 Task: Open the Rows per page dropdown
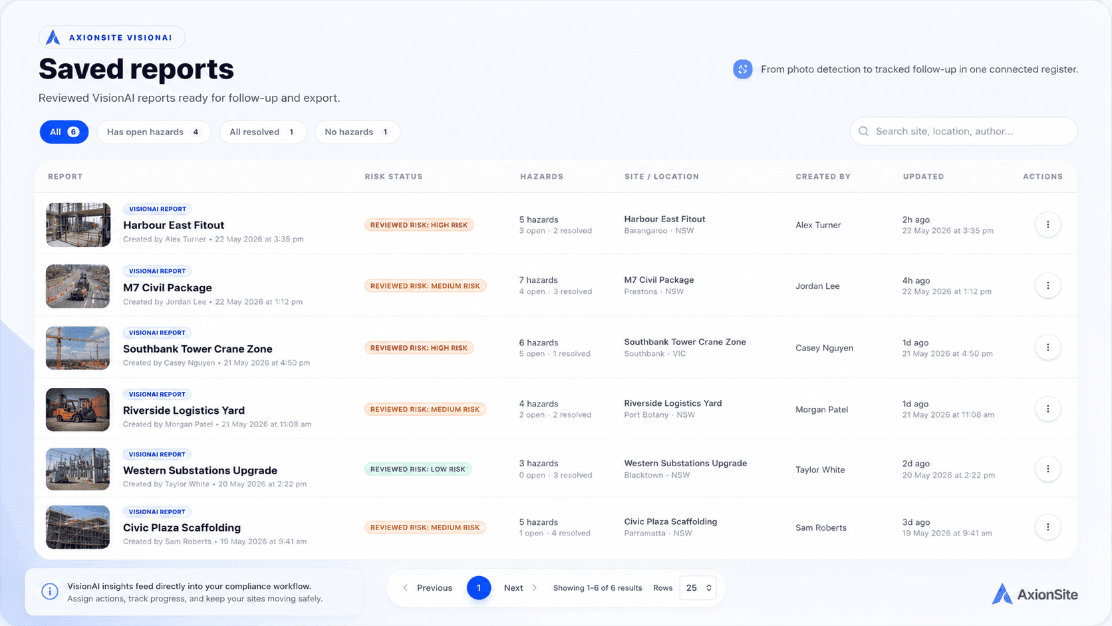(x=698, y=588)
